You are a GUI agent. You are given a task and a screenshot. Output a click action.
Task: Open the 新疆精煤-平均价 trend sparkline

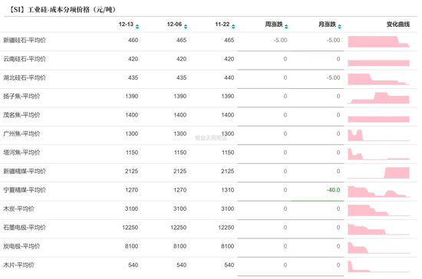(378, 172)
